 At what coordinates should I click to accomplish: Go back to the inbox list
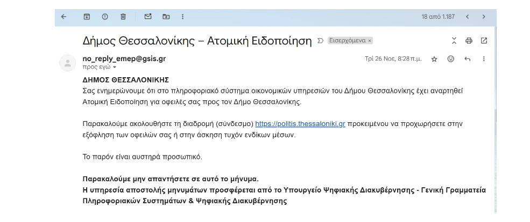63,17
